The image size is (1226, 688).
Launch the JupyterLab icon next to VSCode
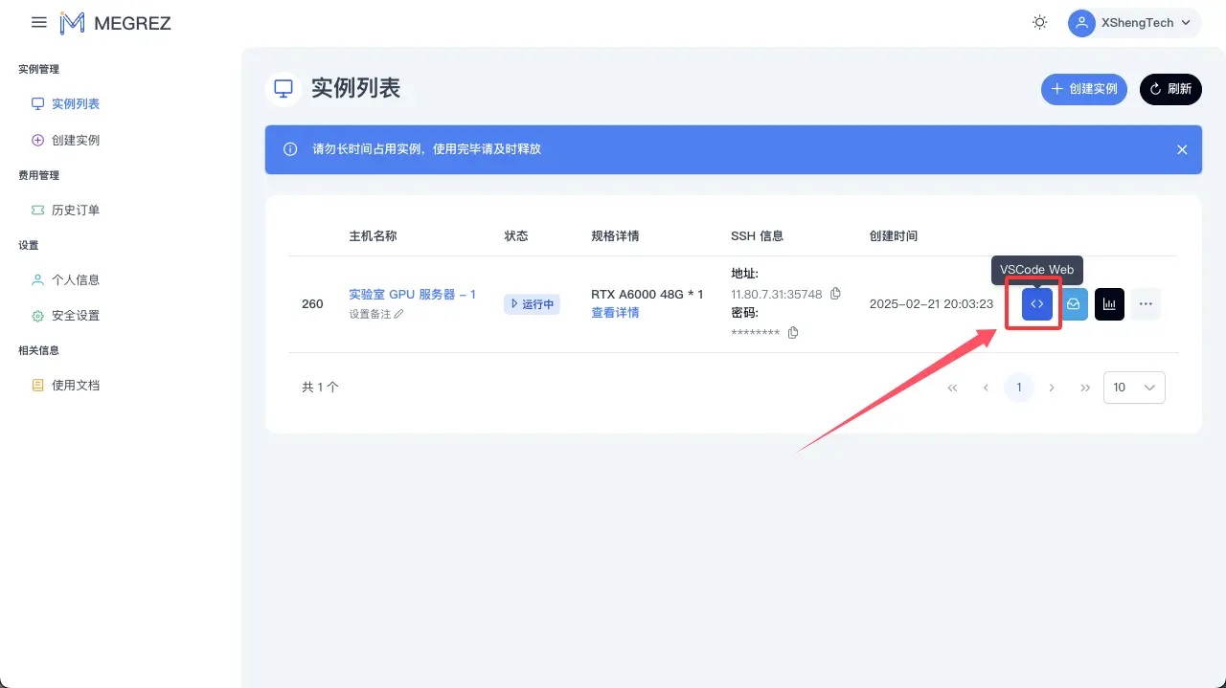1073,303
